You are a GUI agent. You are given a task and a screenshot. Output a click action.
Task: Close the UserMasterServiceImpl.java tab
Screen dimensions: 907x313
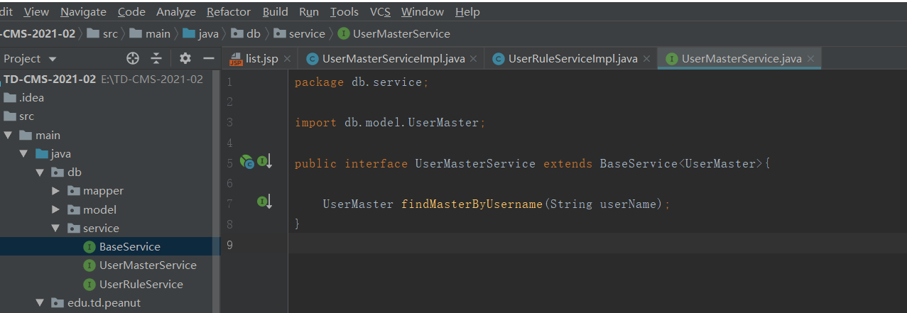coord(474,59)
